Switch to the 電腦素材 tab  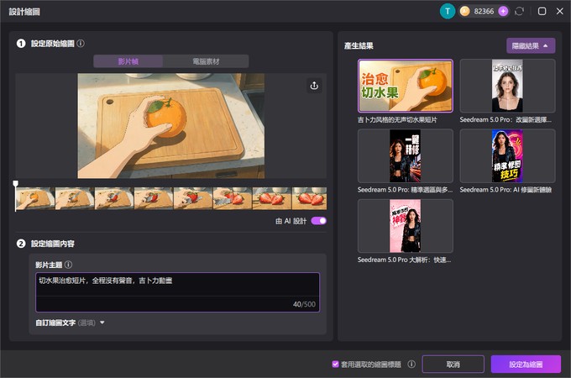point(206,61)
